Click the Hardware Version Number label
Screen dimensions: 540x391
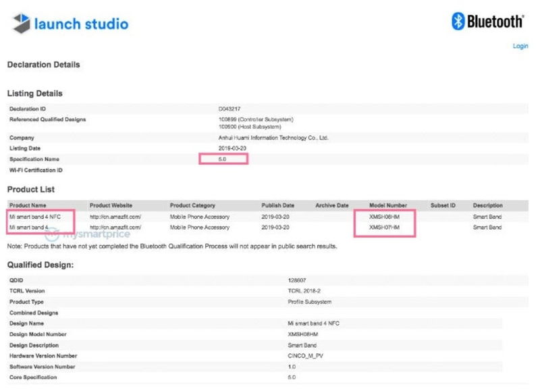[x=43, y=356]
